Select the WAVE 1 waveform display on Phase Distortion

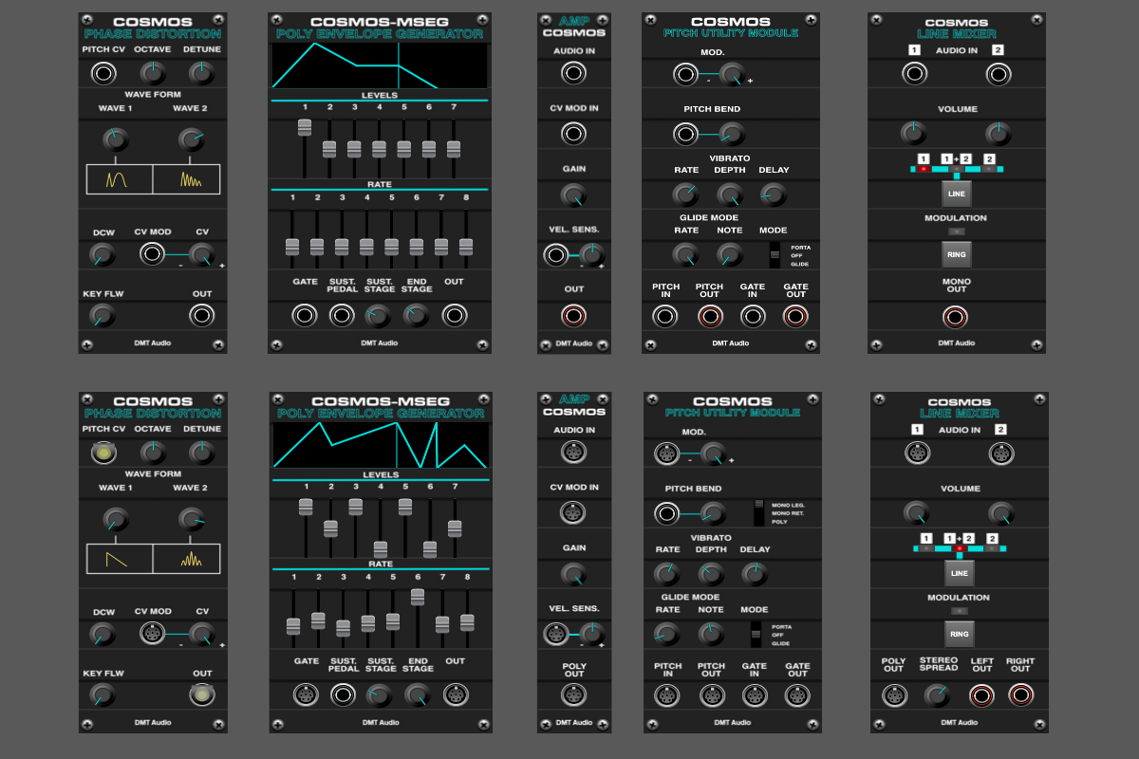(x=119, y=178)
